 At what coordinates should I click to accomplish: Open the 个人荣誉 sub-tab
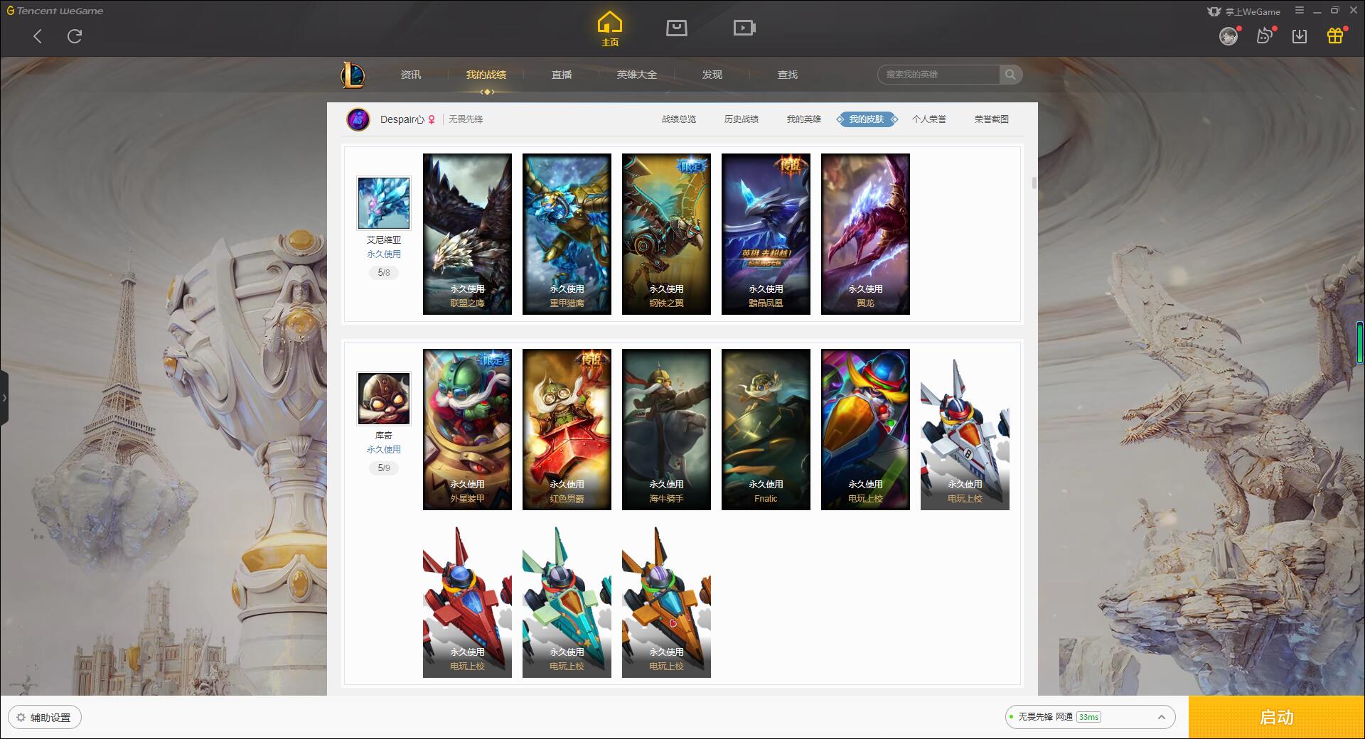(x=929, y=119)
